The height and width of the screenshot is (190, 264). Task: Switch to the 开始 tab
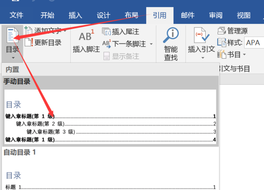pos(47,15)
